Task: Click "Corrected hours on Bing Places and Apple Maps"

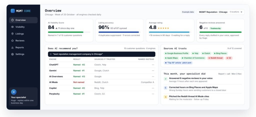Action: [193, 87]
